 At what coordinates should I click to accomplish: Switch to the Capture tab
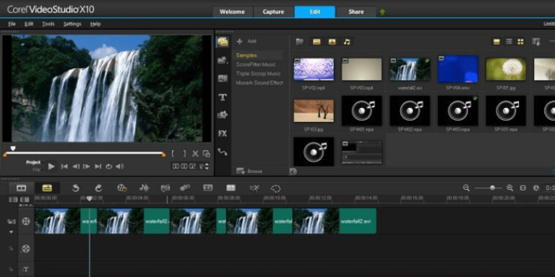273,12
